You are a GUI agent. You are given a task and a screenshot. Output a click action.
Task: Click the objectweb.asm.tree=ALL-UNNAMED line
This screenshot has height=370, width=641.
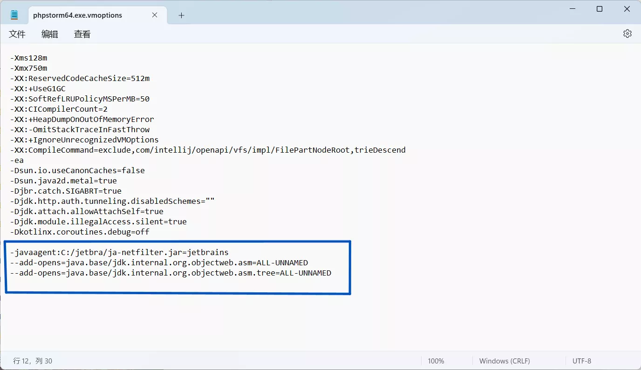(x=170, y=273)
